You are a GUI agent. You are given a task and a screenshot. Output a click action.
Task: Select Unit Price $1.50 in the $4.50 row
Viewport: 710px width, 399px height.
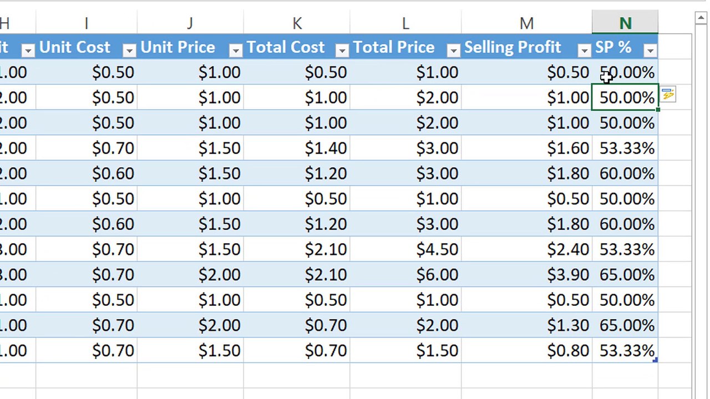coord(190,249)
